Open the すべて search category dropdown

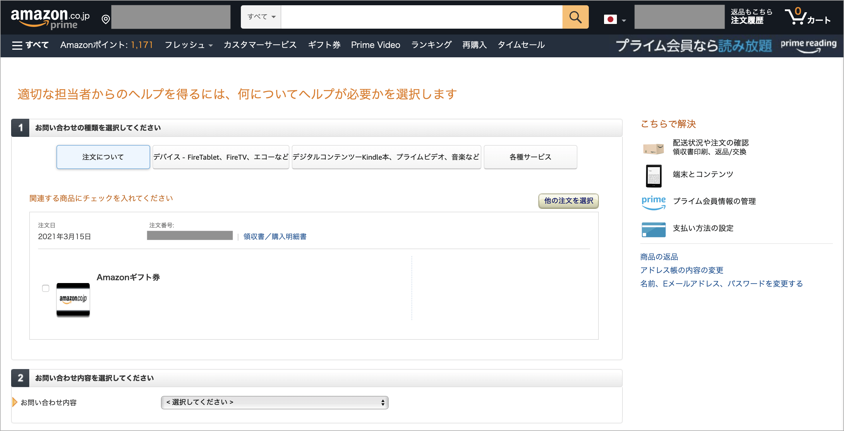coord(260,17)
